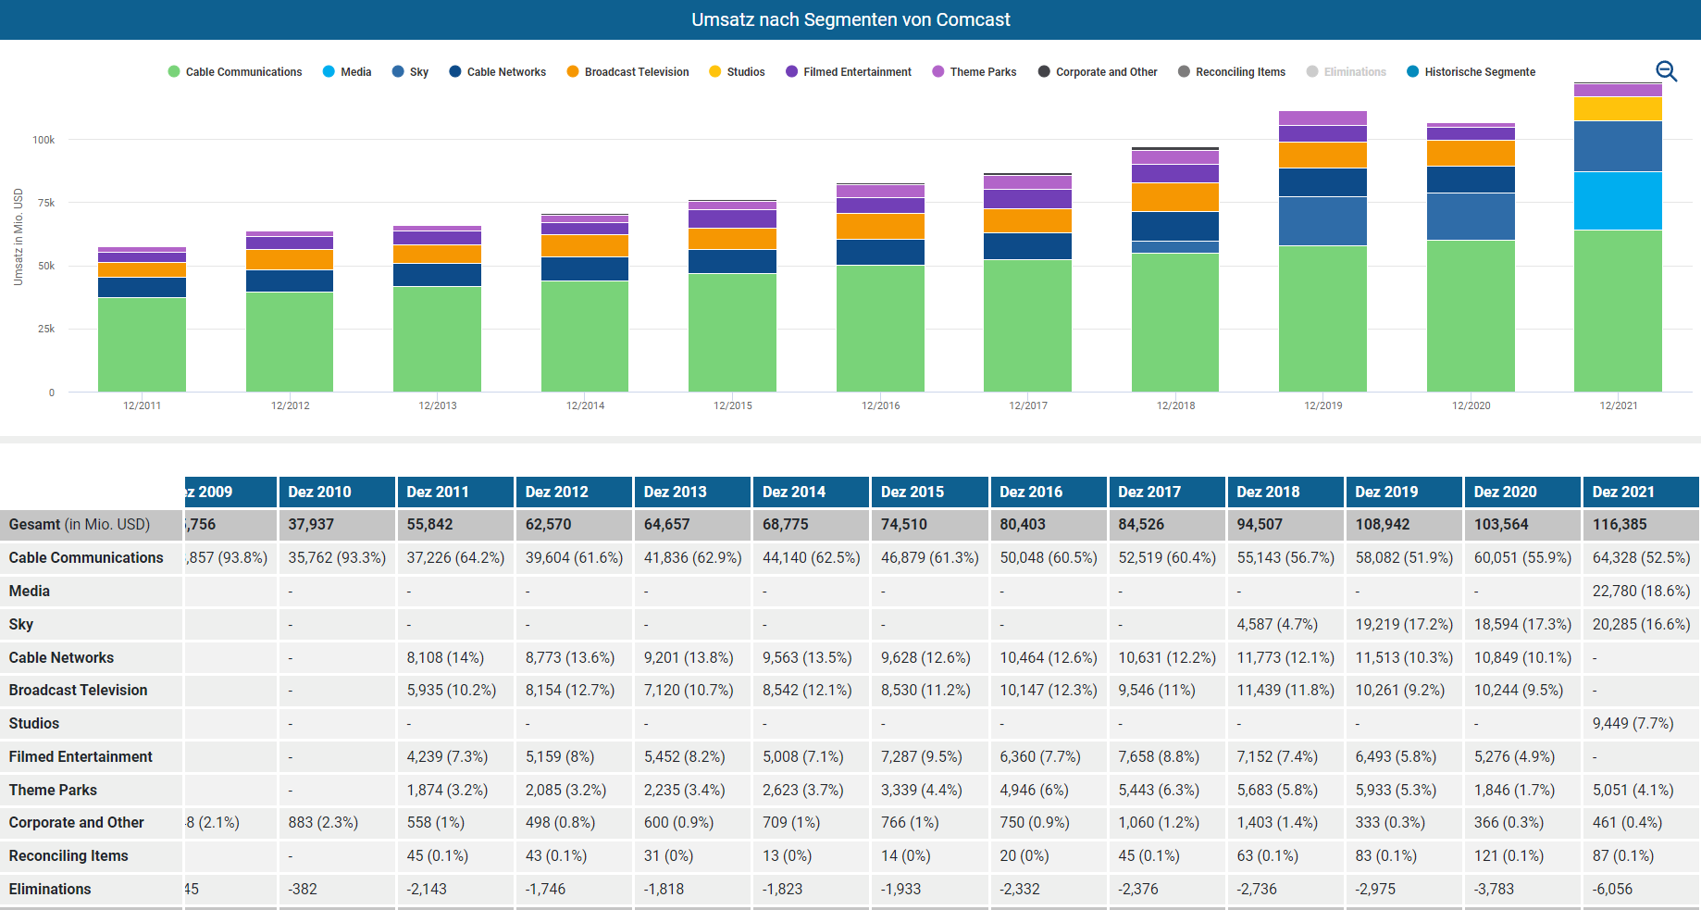Toggle Cable Communications legend series
Screen dimensions: 1701x910
(x=235, y=72)
